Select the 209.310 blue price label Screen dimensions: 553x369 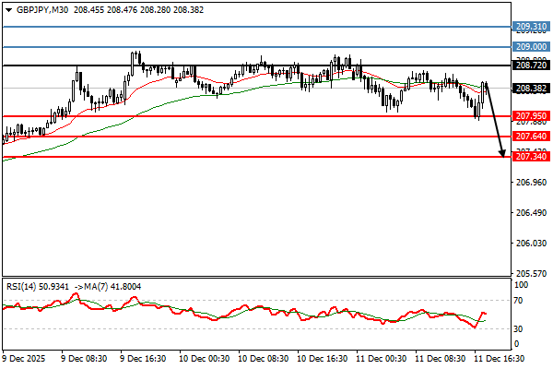[x=530, y=28]
